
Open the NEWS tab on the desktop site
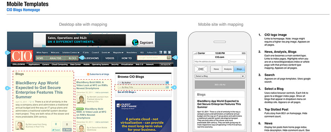(40, 58)
